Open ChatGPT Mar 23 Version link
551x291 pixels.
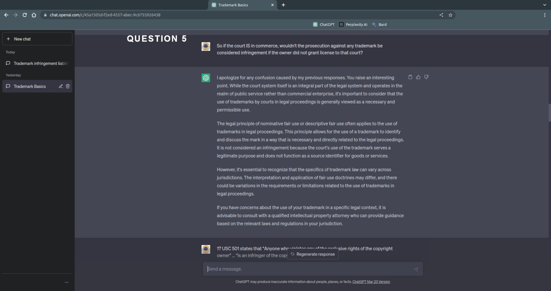371,282
